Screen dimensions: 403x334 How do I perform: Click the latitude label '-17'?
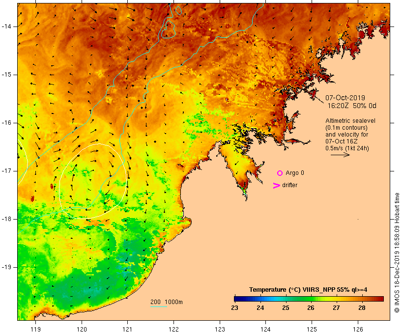tap(6, 171)
